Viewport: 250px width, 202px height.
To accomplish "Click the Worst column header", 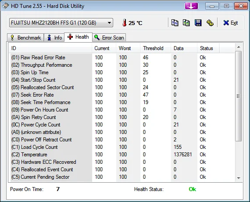I will point(128,48).
